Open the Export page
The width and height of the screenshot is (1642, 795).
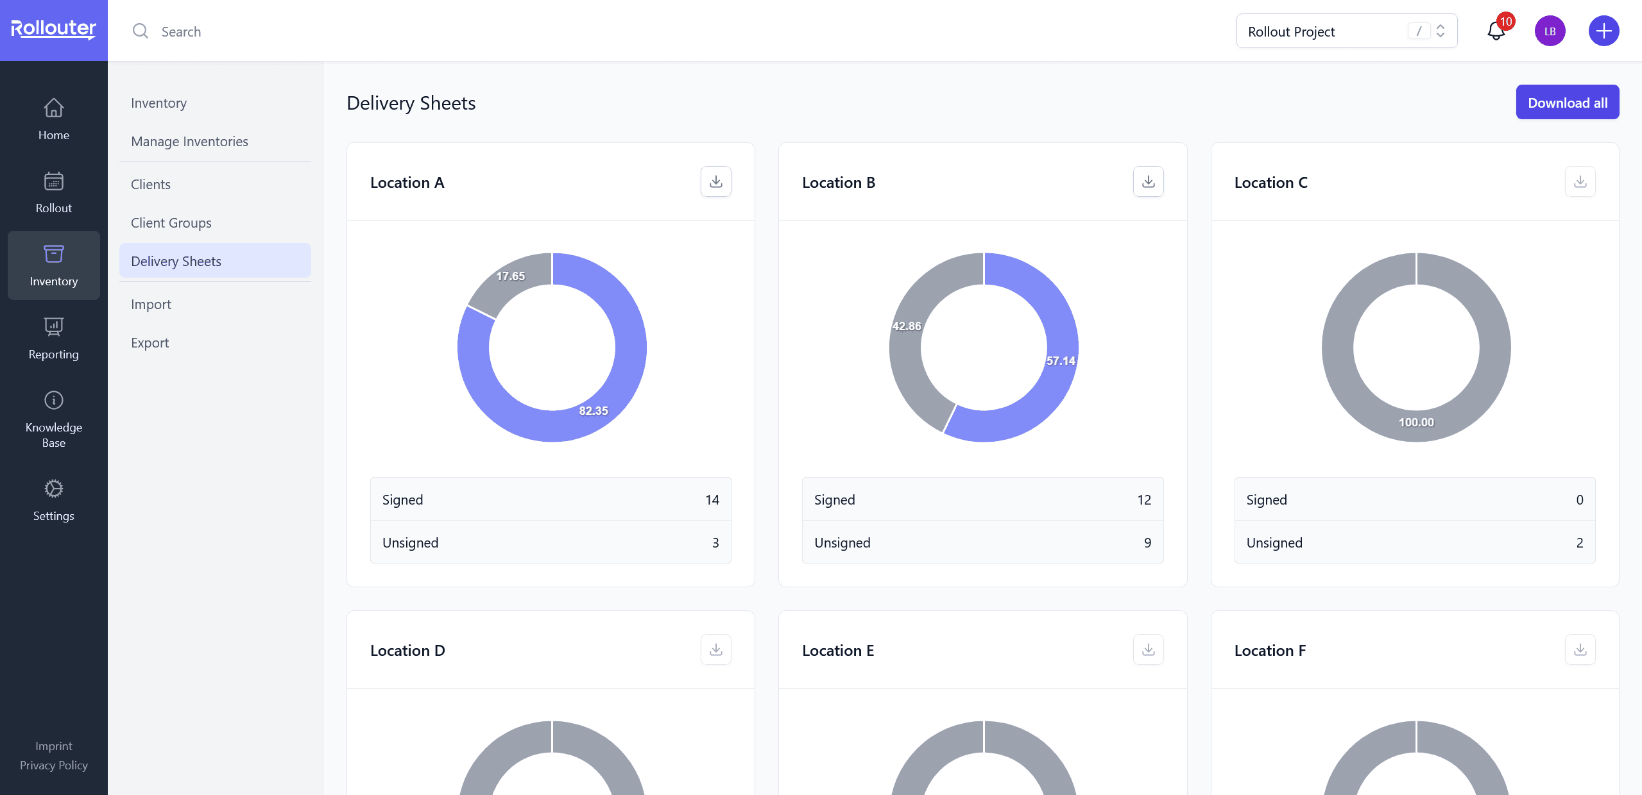215,342
